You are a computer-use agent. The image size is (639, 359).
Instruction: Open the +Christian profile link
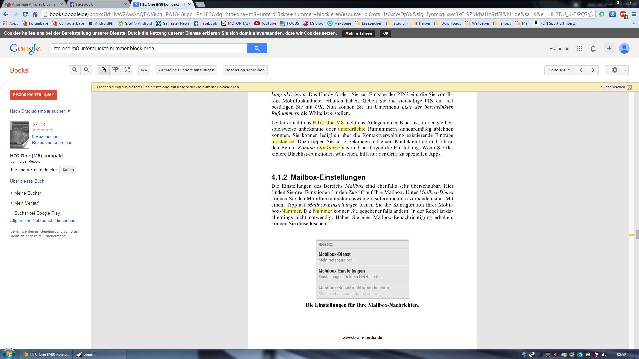559,48
